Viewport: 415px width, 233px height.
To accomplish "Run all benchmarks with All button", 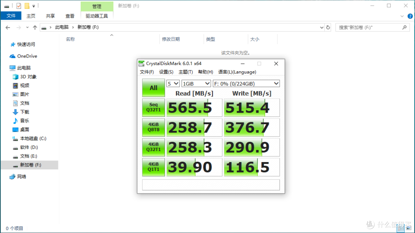I will click(x=153, y=88).
